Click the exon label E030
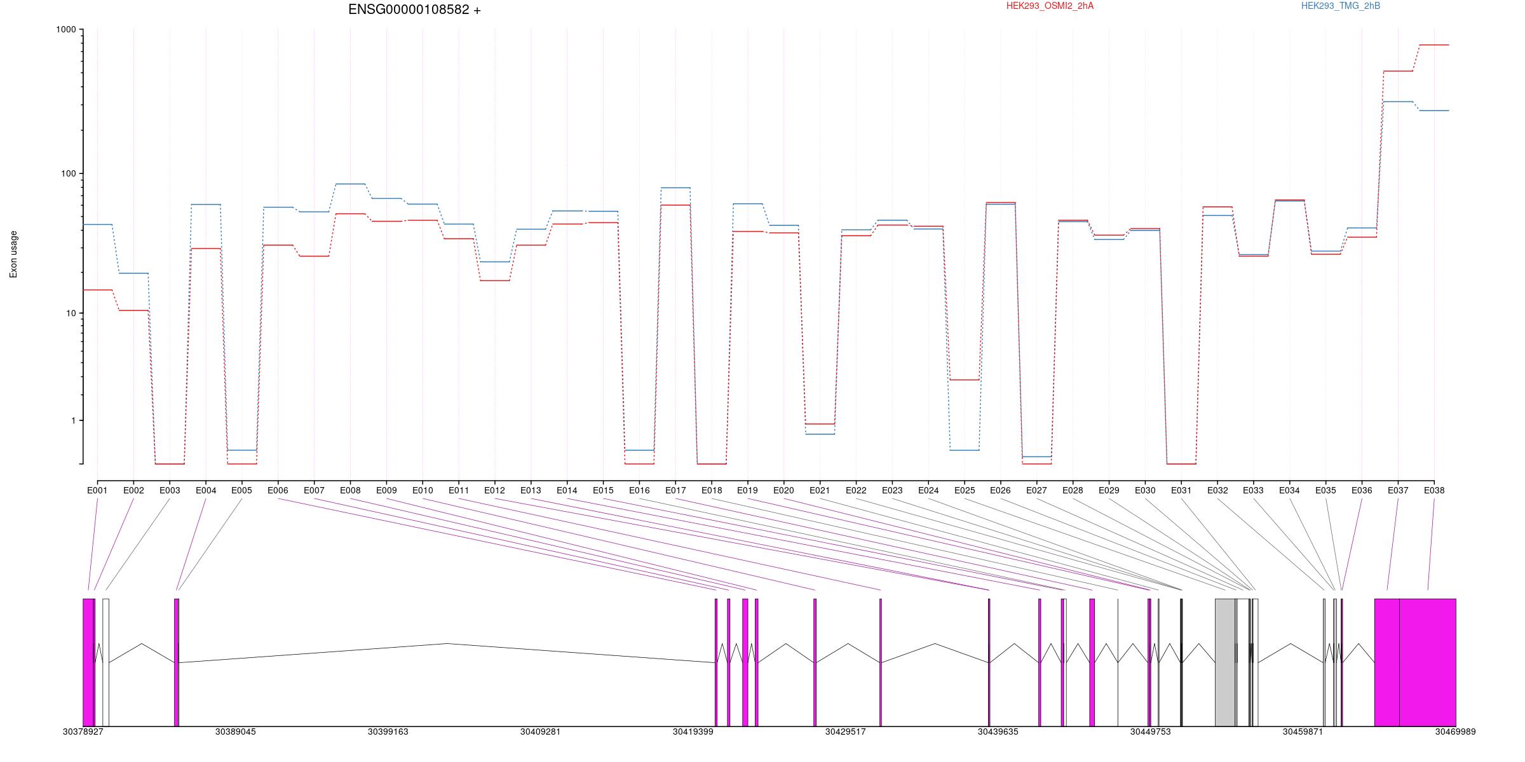This screenshot has width=1525, height=762. (1145, 490)
